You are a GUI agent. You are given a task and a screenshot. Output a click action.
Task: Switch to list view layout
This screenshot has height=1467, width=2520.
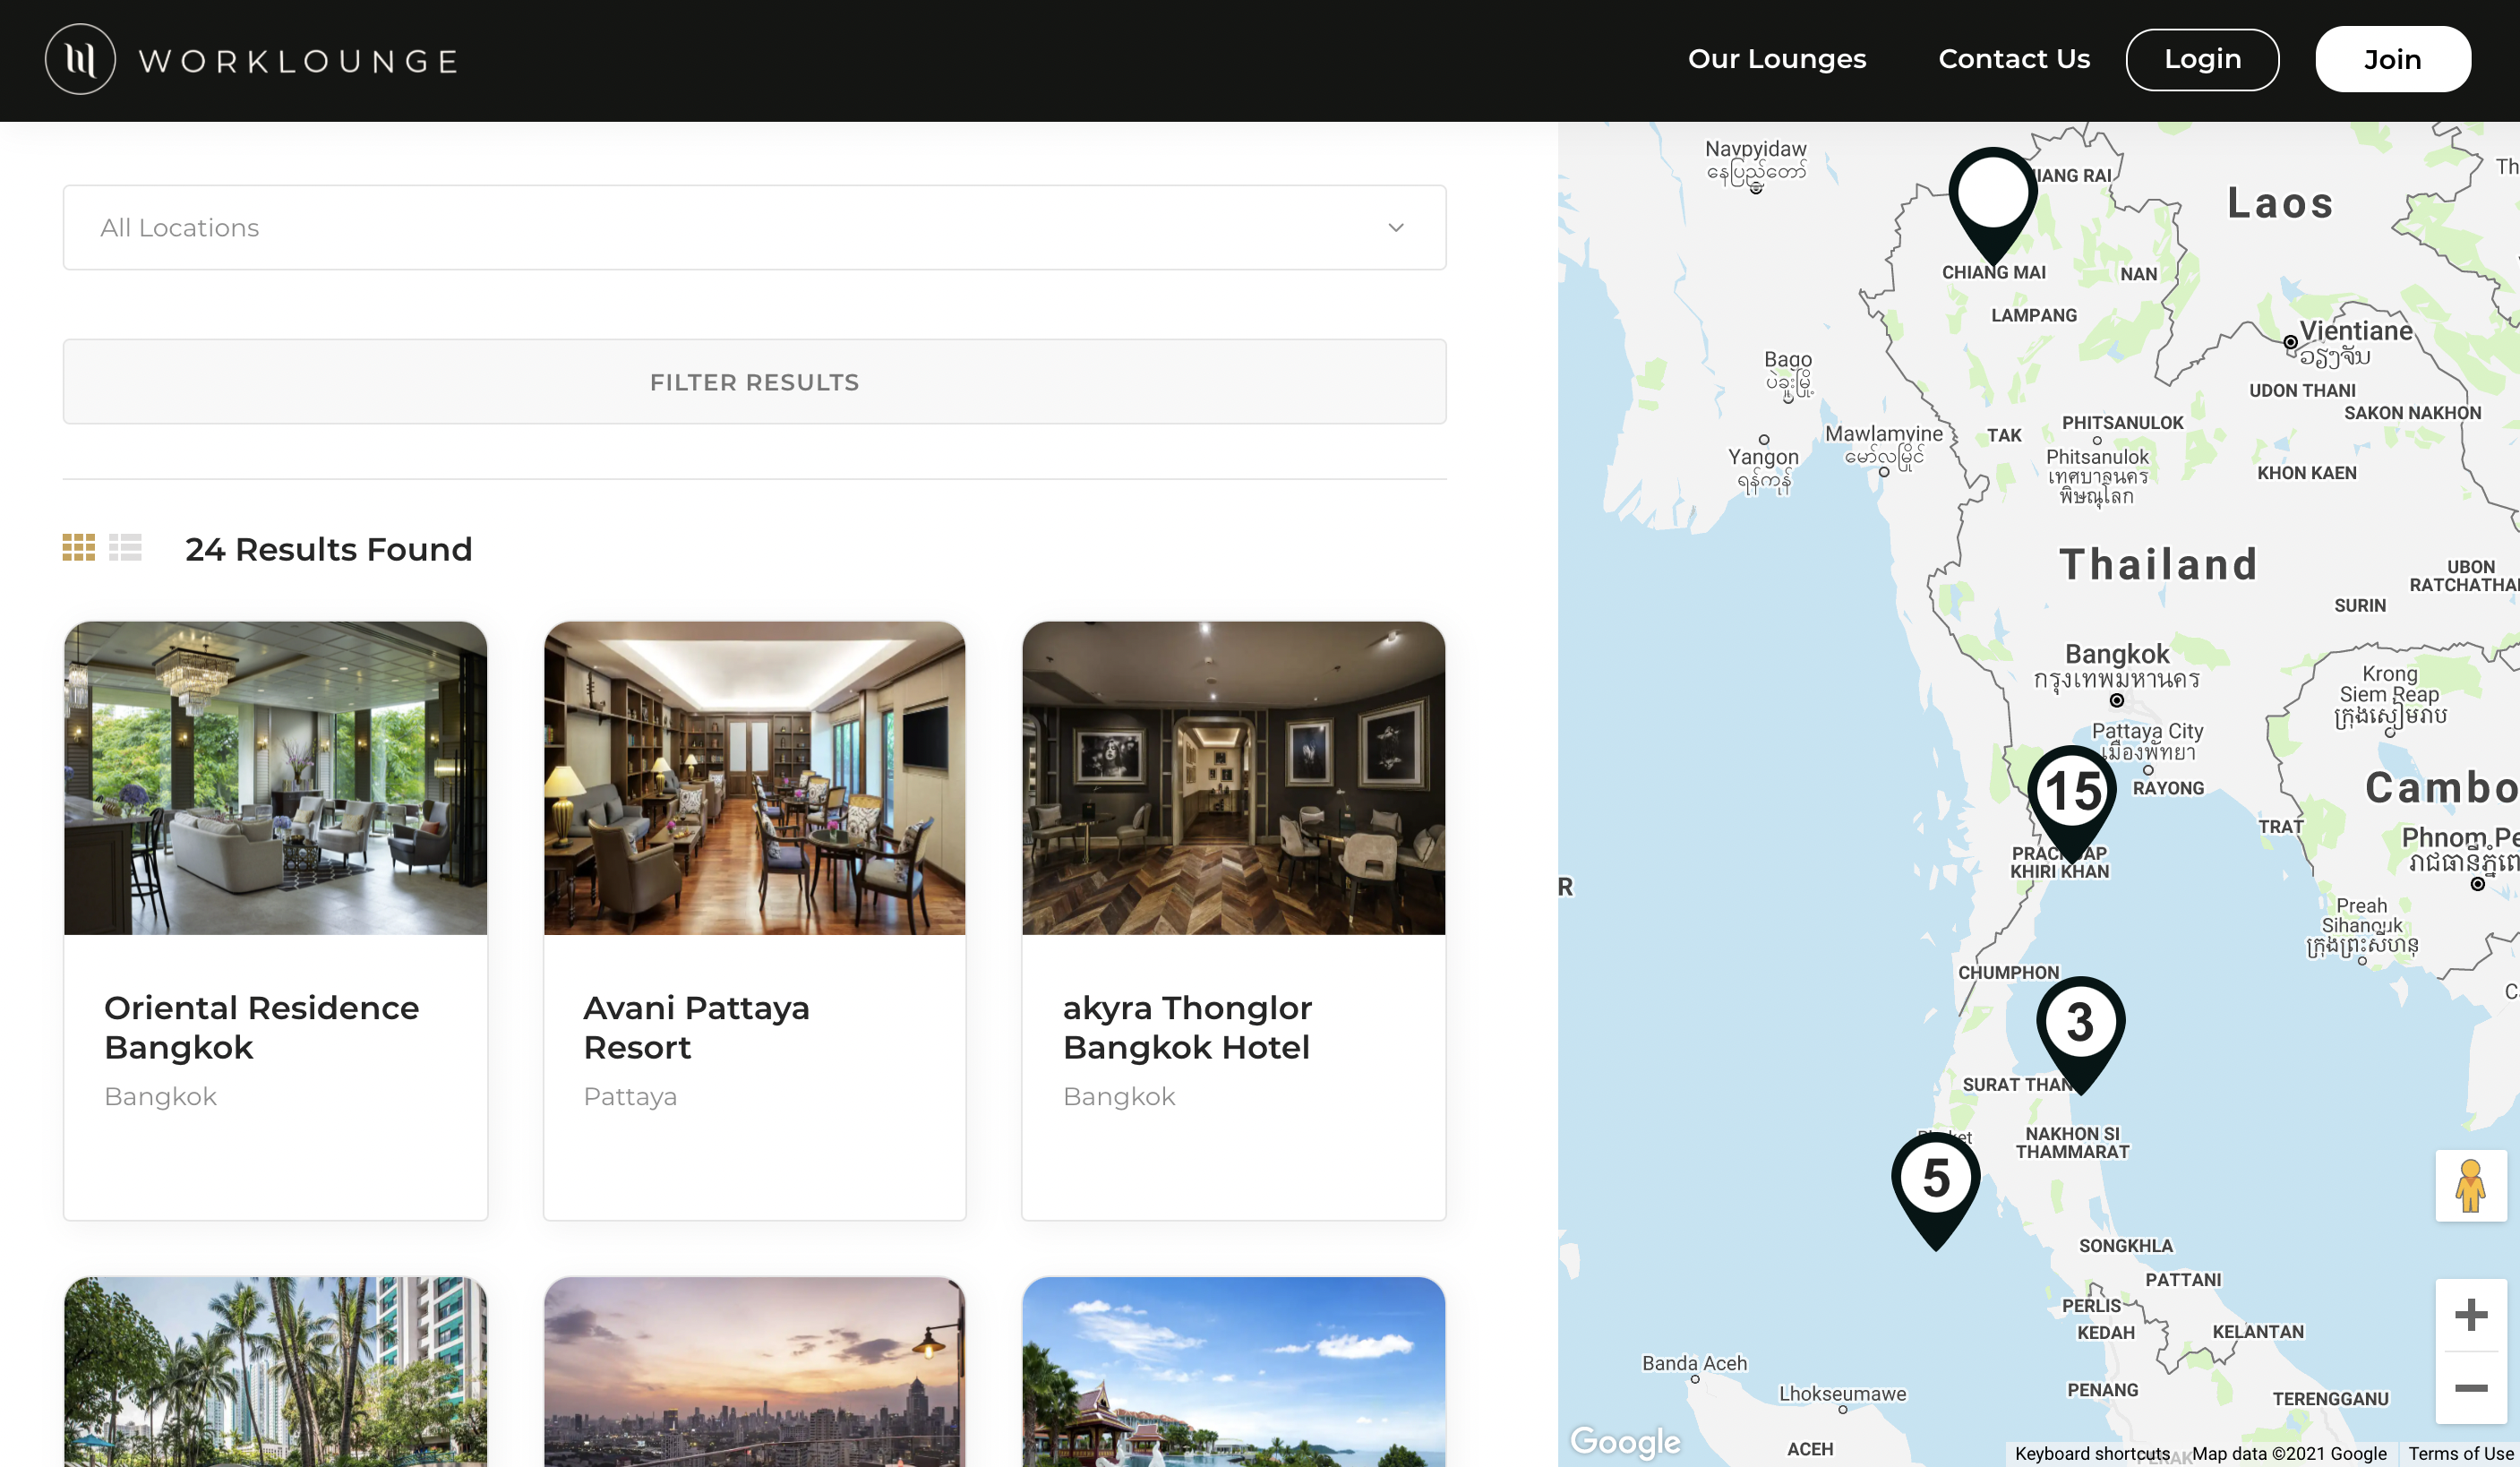point(125,547)
